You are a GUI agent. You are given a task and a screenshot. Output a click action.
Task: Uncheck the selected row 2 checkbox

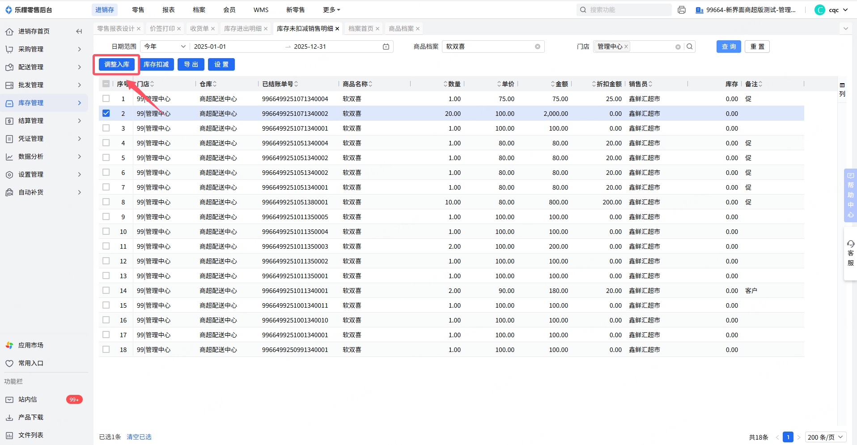coord(106,113)
